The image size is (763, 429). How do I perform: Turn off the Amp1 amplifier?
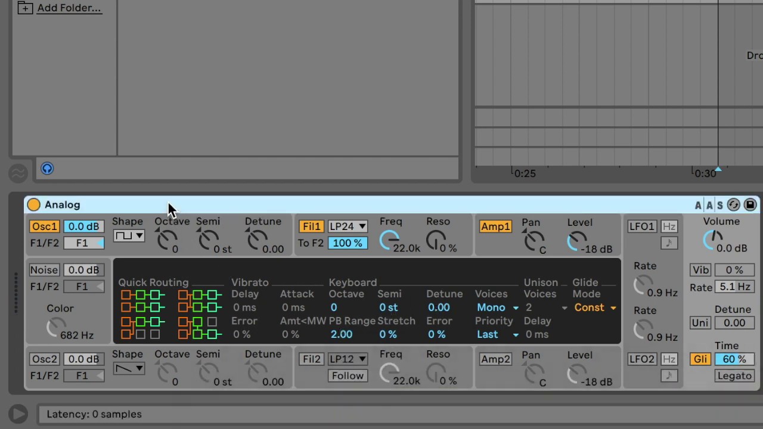(x=496, y=226)
